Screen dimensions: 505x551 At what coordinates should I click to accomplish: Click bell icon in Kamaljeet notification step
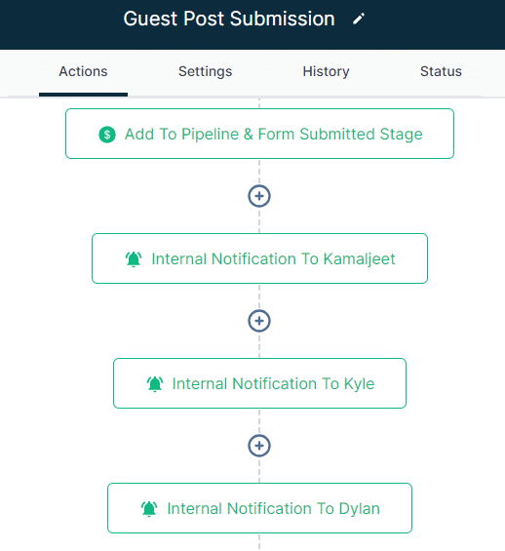(134, 259)
